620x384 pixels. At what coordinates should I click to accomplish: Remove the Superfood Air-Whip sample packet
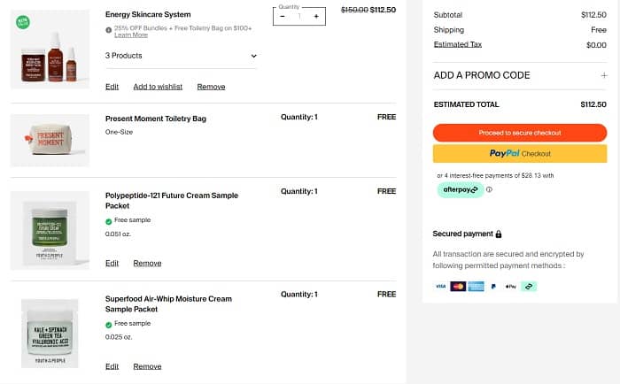tap(147, 366)
